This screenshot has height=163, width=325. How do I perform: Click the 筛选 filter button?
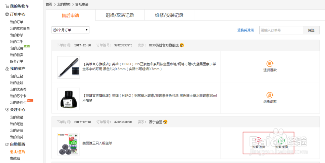[x=311, y=30]
